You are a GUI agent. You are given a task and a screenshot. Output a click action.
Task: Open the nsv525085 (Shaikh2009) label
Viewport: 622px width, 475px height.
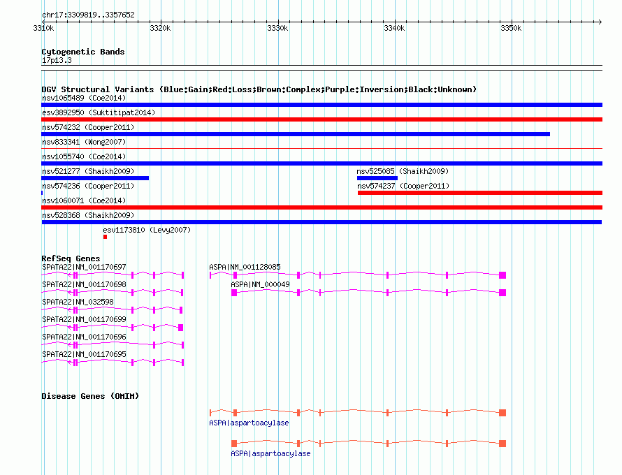click(403, 171)
